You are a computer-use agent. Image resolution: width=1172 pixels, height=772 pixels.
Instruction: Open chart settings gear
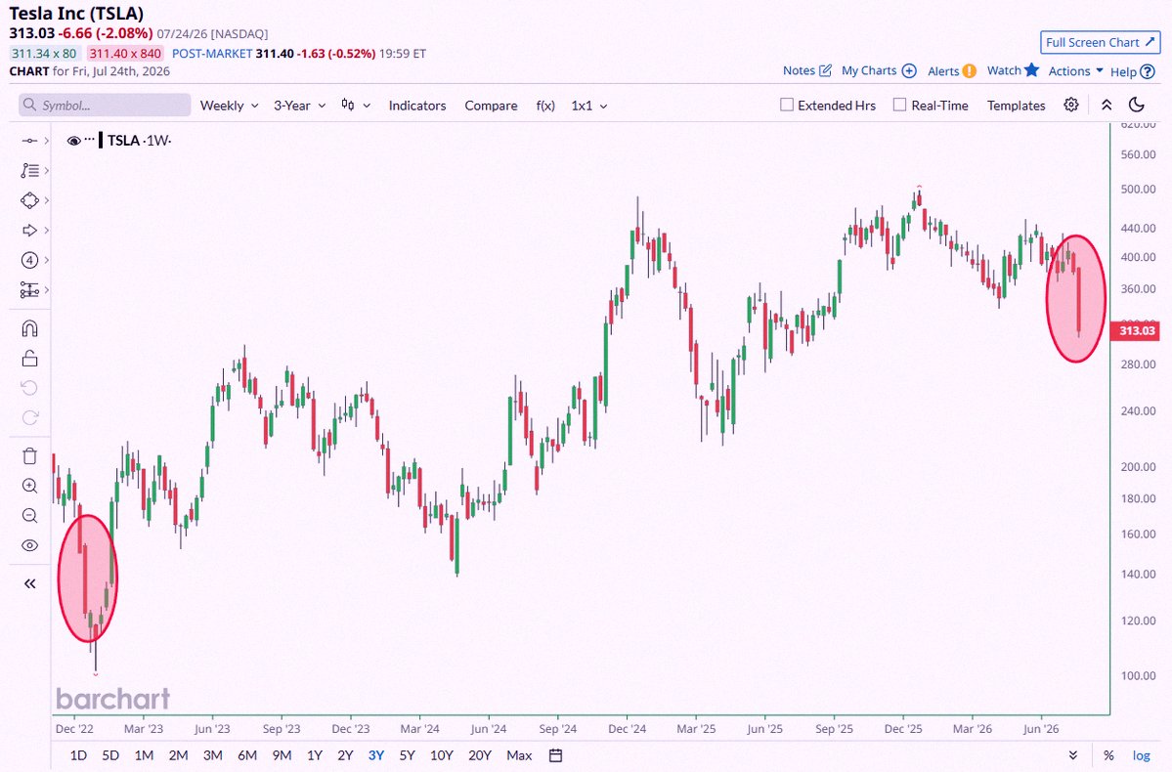[x=1071, y=105]
